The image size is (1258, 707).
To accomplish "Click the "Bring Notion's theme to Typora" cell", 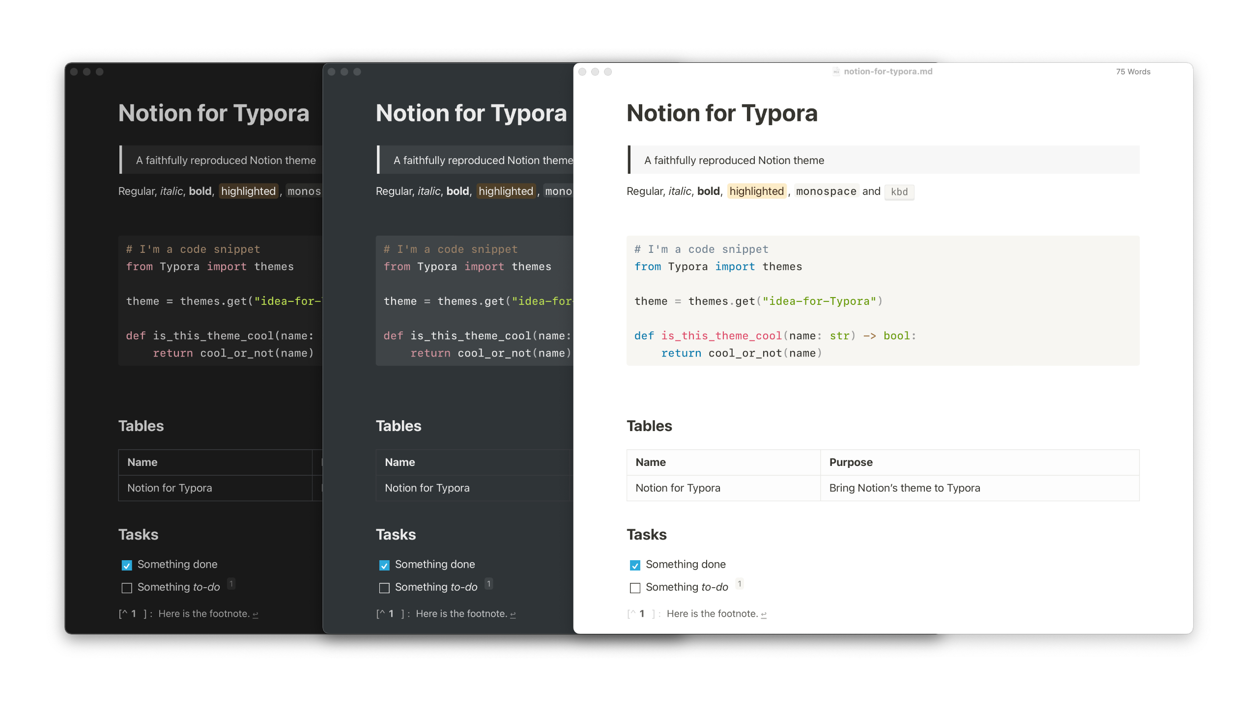I will pos(904,488).
